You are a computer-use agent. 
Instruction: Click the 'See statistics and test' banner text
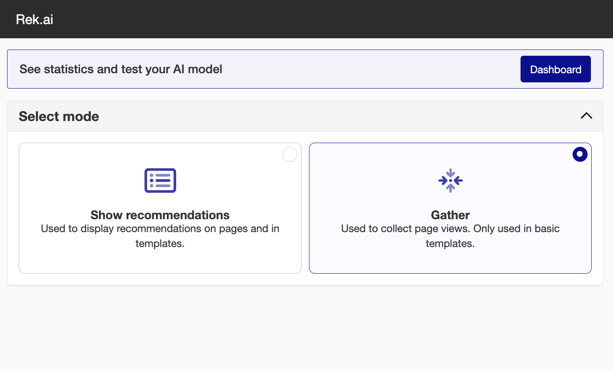121,69
